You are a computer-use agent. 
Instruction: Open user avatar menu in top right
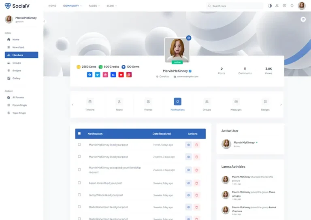point(301,6)
